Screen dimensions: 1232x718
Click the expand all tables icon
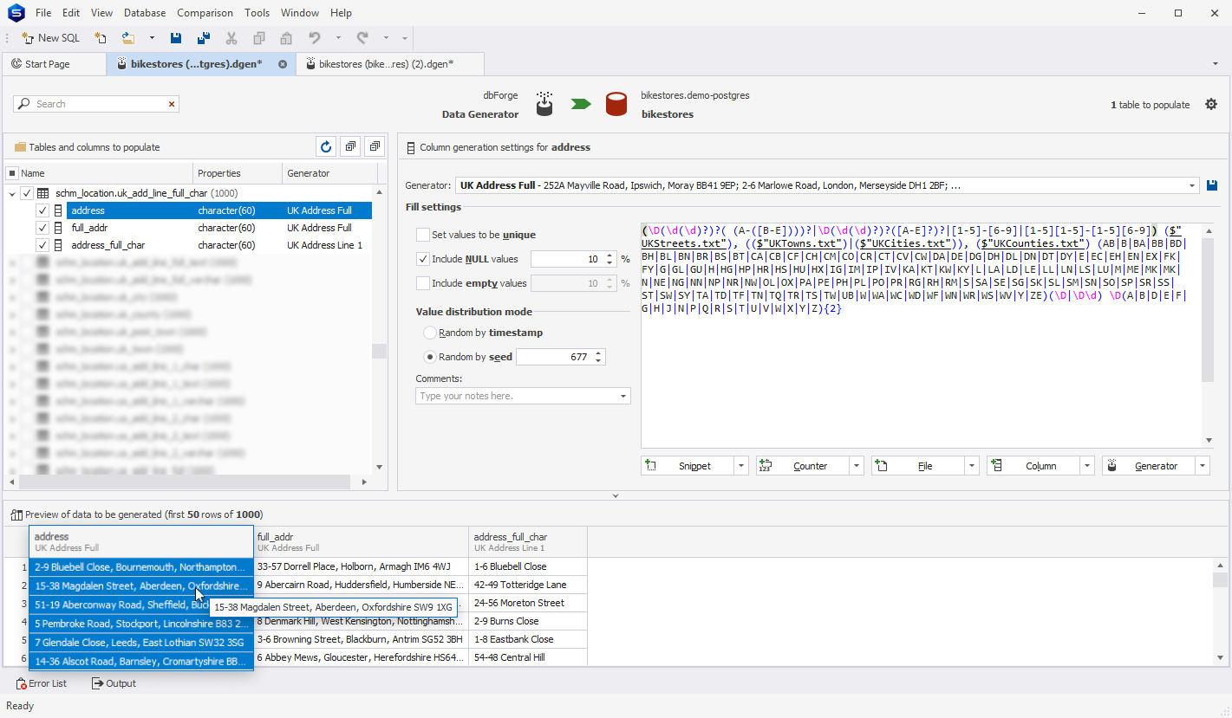350,147
